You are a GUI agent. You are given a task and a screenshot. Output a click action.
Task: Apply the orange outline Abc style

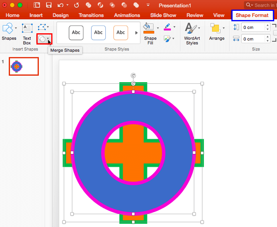[x=120, y=32]
